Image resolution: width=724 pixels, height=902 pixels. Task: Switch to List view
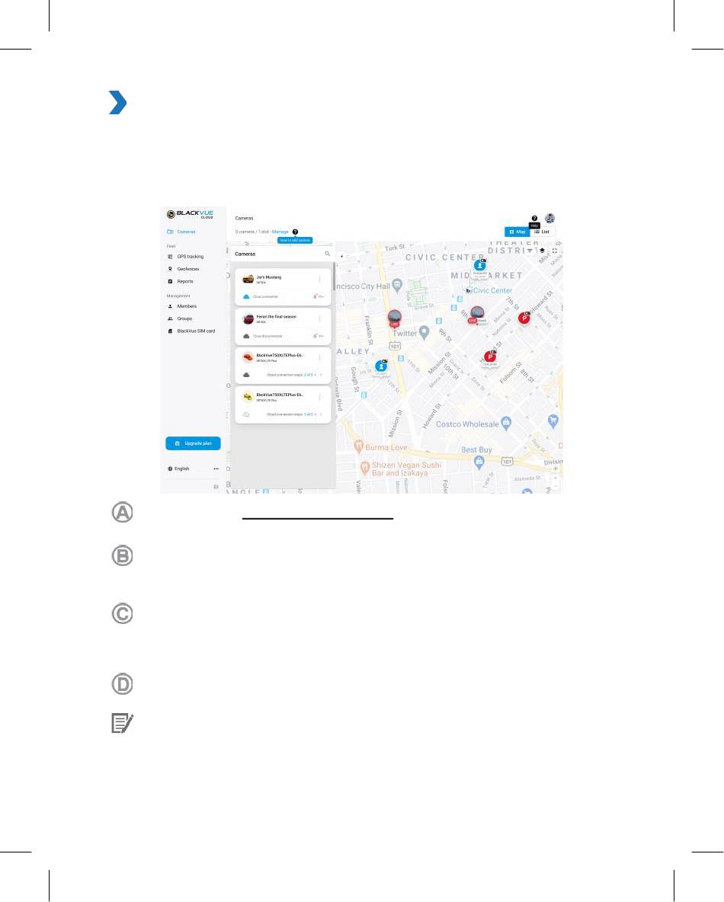(x=542, y=232)
